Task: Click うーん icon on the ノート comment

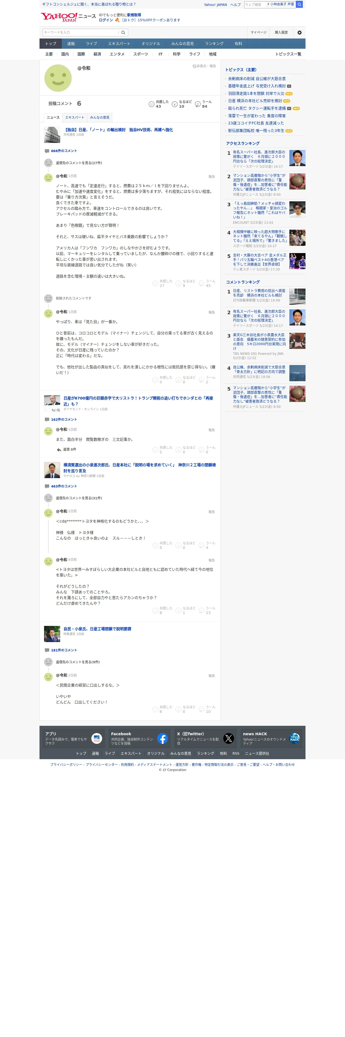Action: (202, 283)
